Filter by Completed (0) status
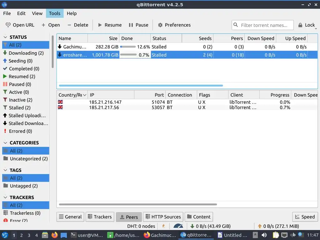320x240 pixels. pos(26,68)
